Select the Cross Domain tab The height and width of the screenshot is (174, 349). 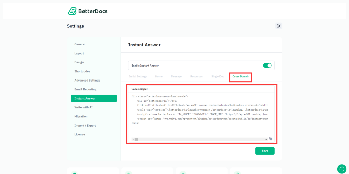[241, 77]
